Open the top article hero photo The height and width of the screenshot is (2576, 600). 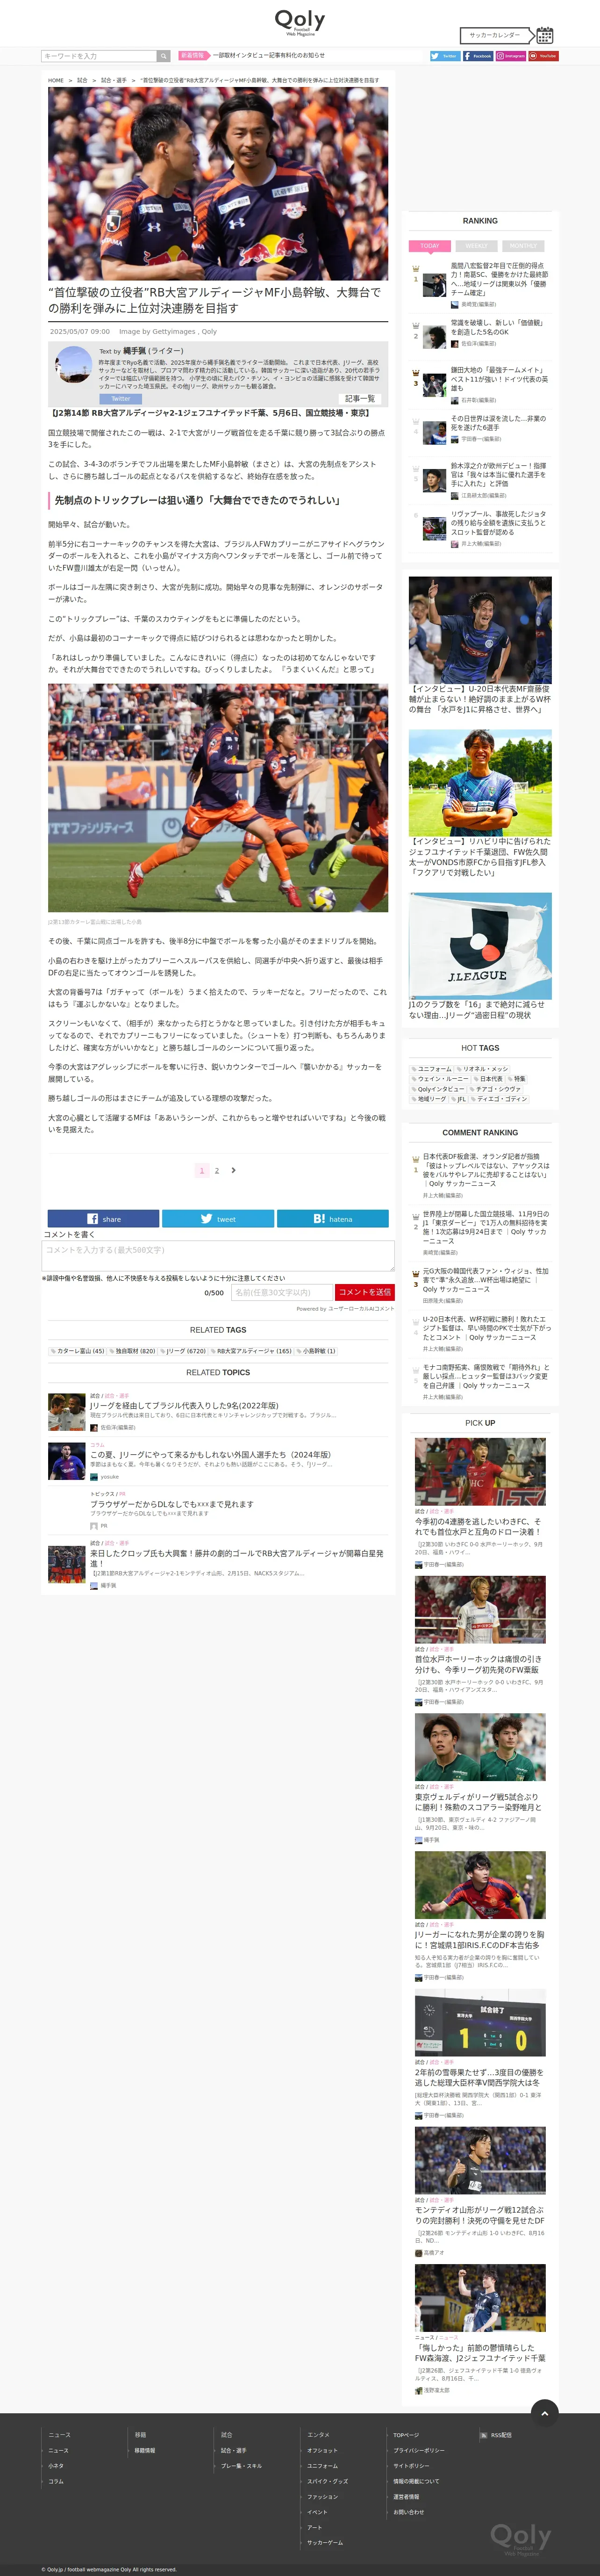click(x=218, y=183)
